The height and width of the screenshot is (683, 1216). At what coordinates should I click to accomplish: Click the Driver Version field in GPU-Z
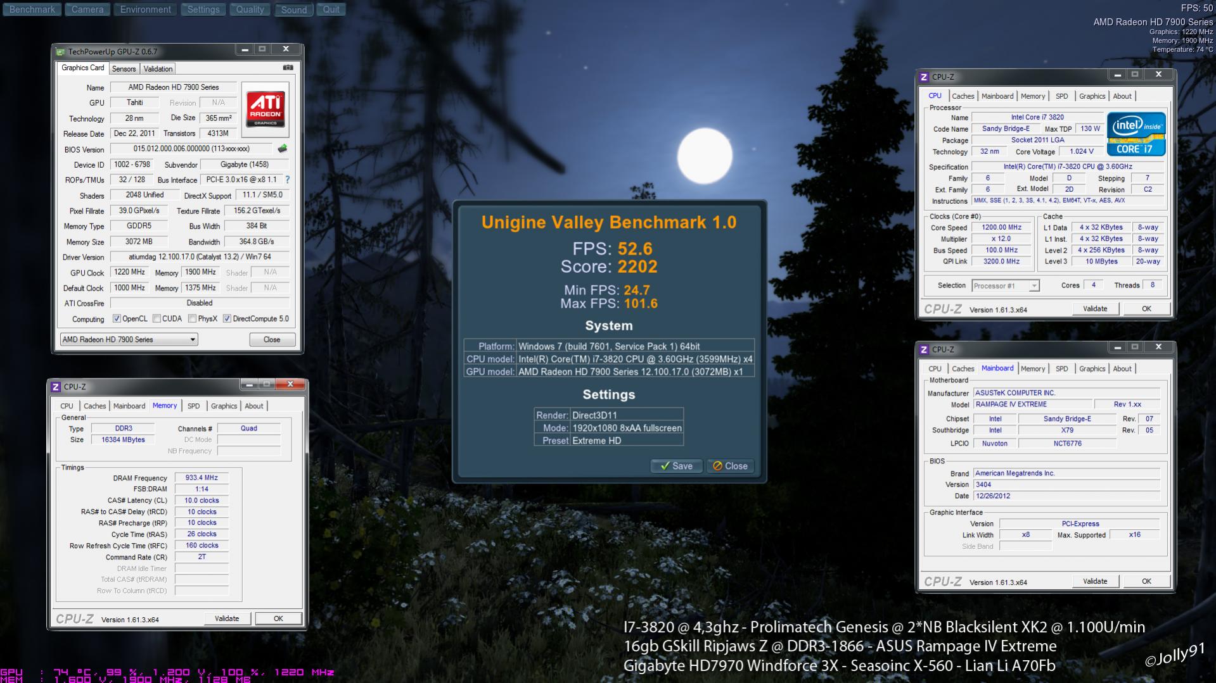[x=200, y=257]
